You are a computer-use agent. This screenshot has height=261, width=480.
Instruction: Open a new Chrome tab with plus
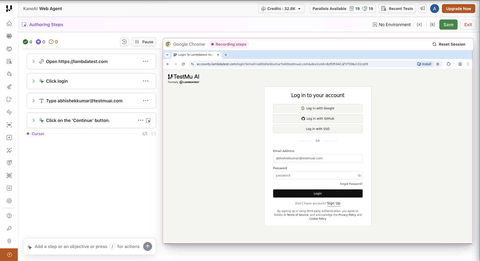click(226, 55)
